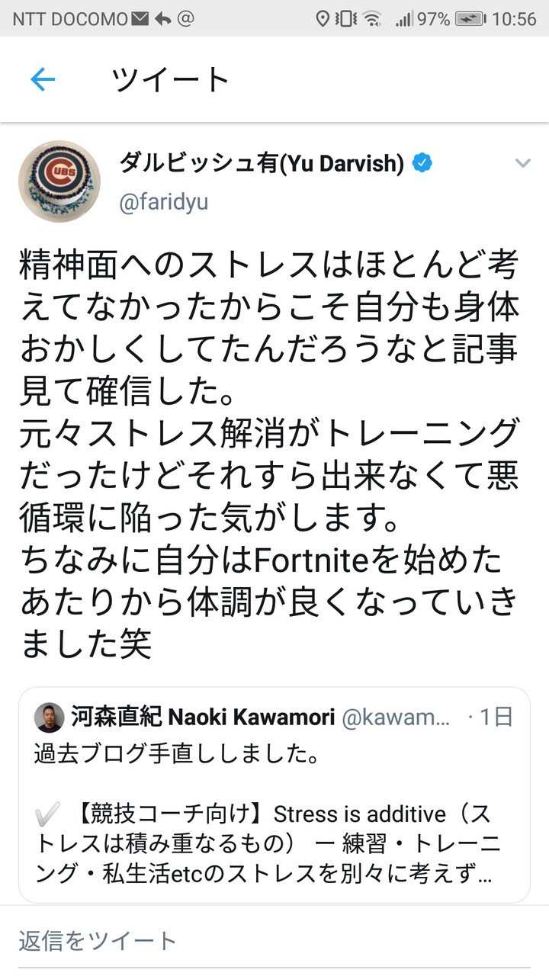Image resolution: width=549 pixels, height=976 pixels.
Task: Tap Yu Darvish's Cubs profile picture
Action: (59, 181)
